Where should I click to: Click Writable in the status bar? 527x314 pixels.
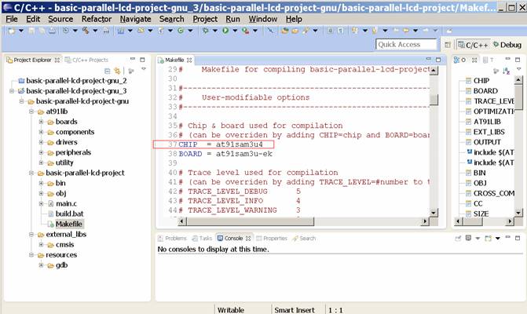pos(231,310)
